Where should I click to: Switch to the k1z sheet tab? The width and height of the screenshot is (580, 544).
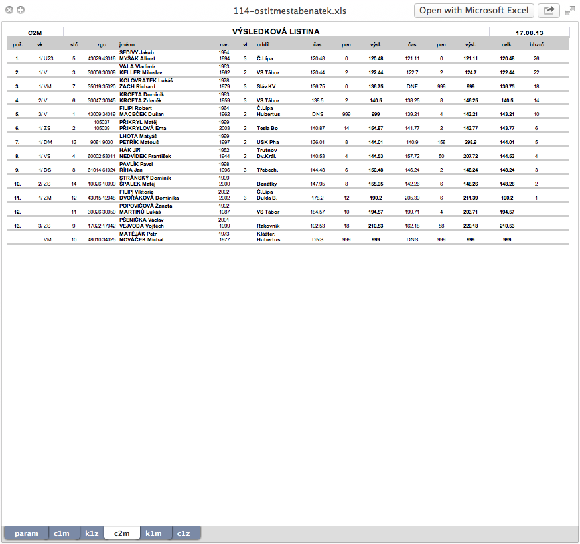[92, 533]
